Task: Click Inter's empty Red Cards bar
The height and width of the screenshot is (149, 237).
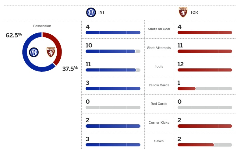Action: 113,107
